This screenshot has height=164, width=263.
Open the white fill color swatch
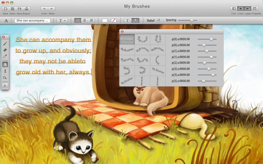(105, 20)
